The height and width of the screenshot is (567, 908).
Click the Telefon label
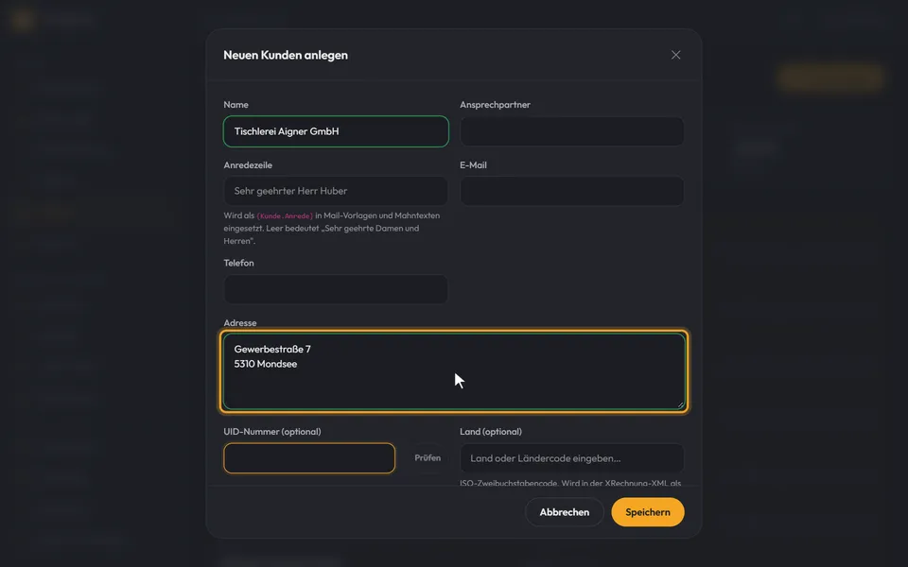click(x=238, y=263)
